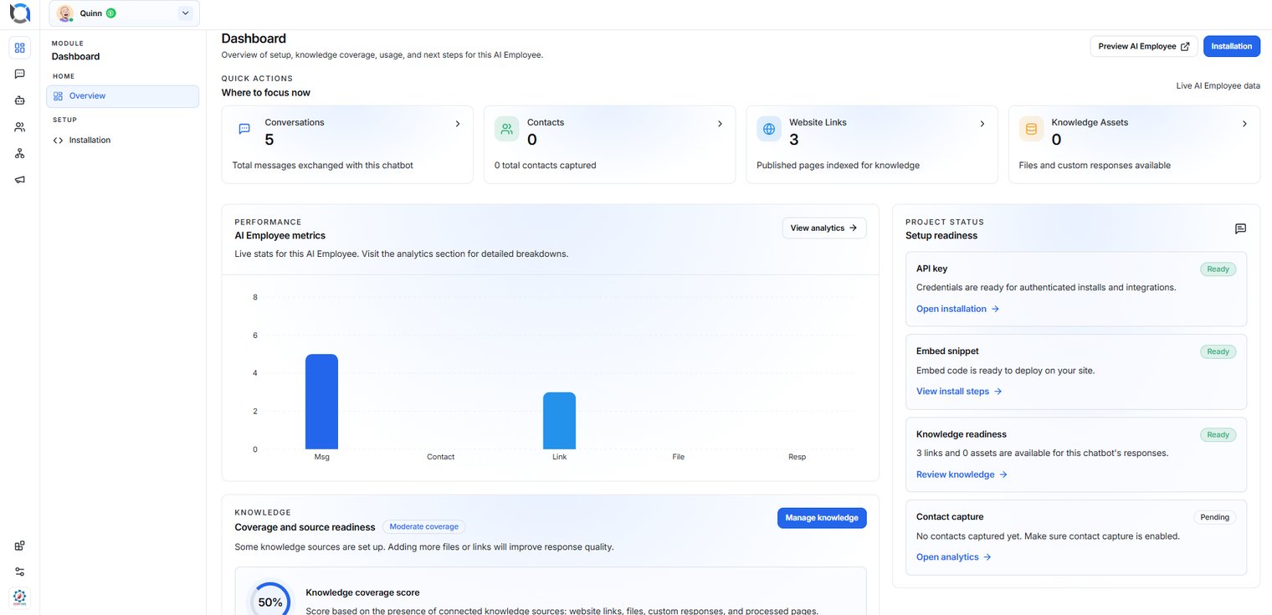Click the Msg bar in the chart
Screen dimensions: 1272x615
(x=321, y=402)
